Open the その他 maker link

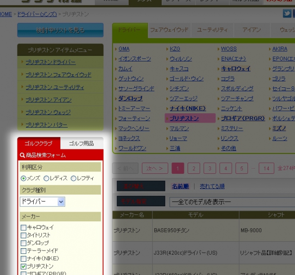[x=229, y=148]
